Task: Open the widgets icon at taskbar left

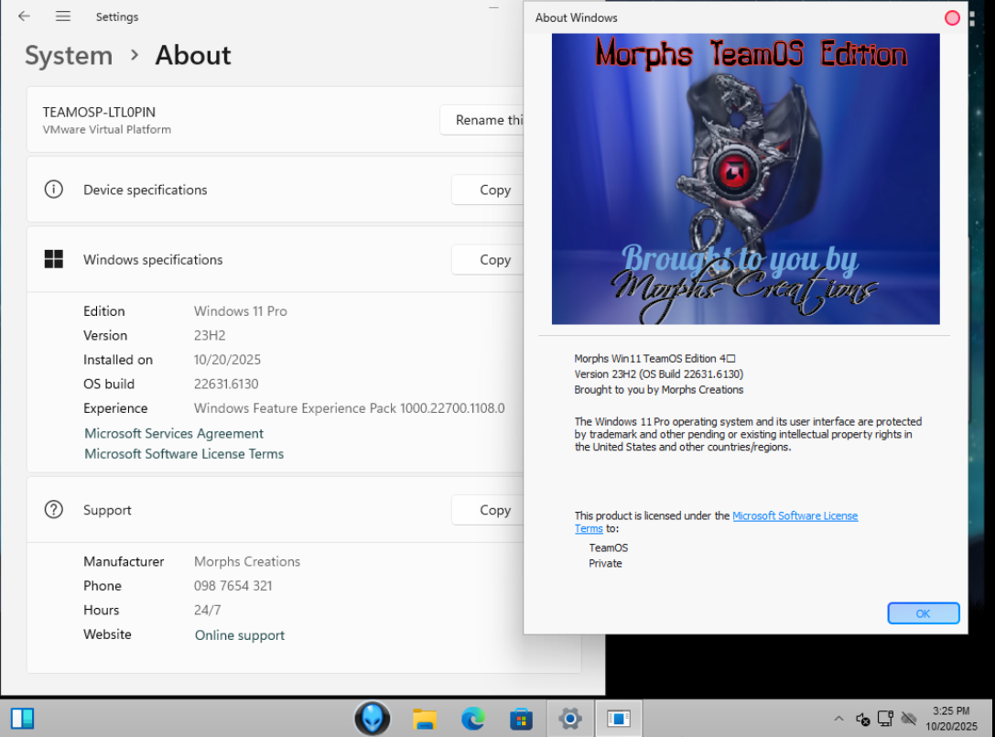Action: click(23, 718)
